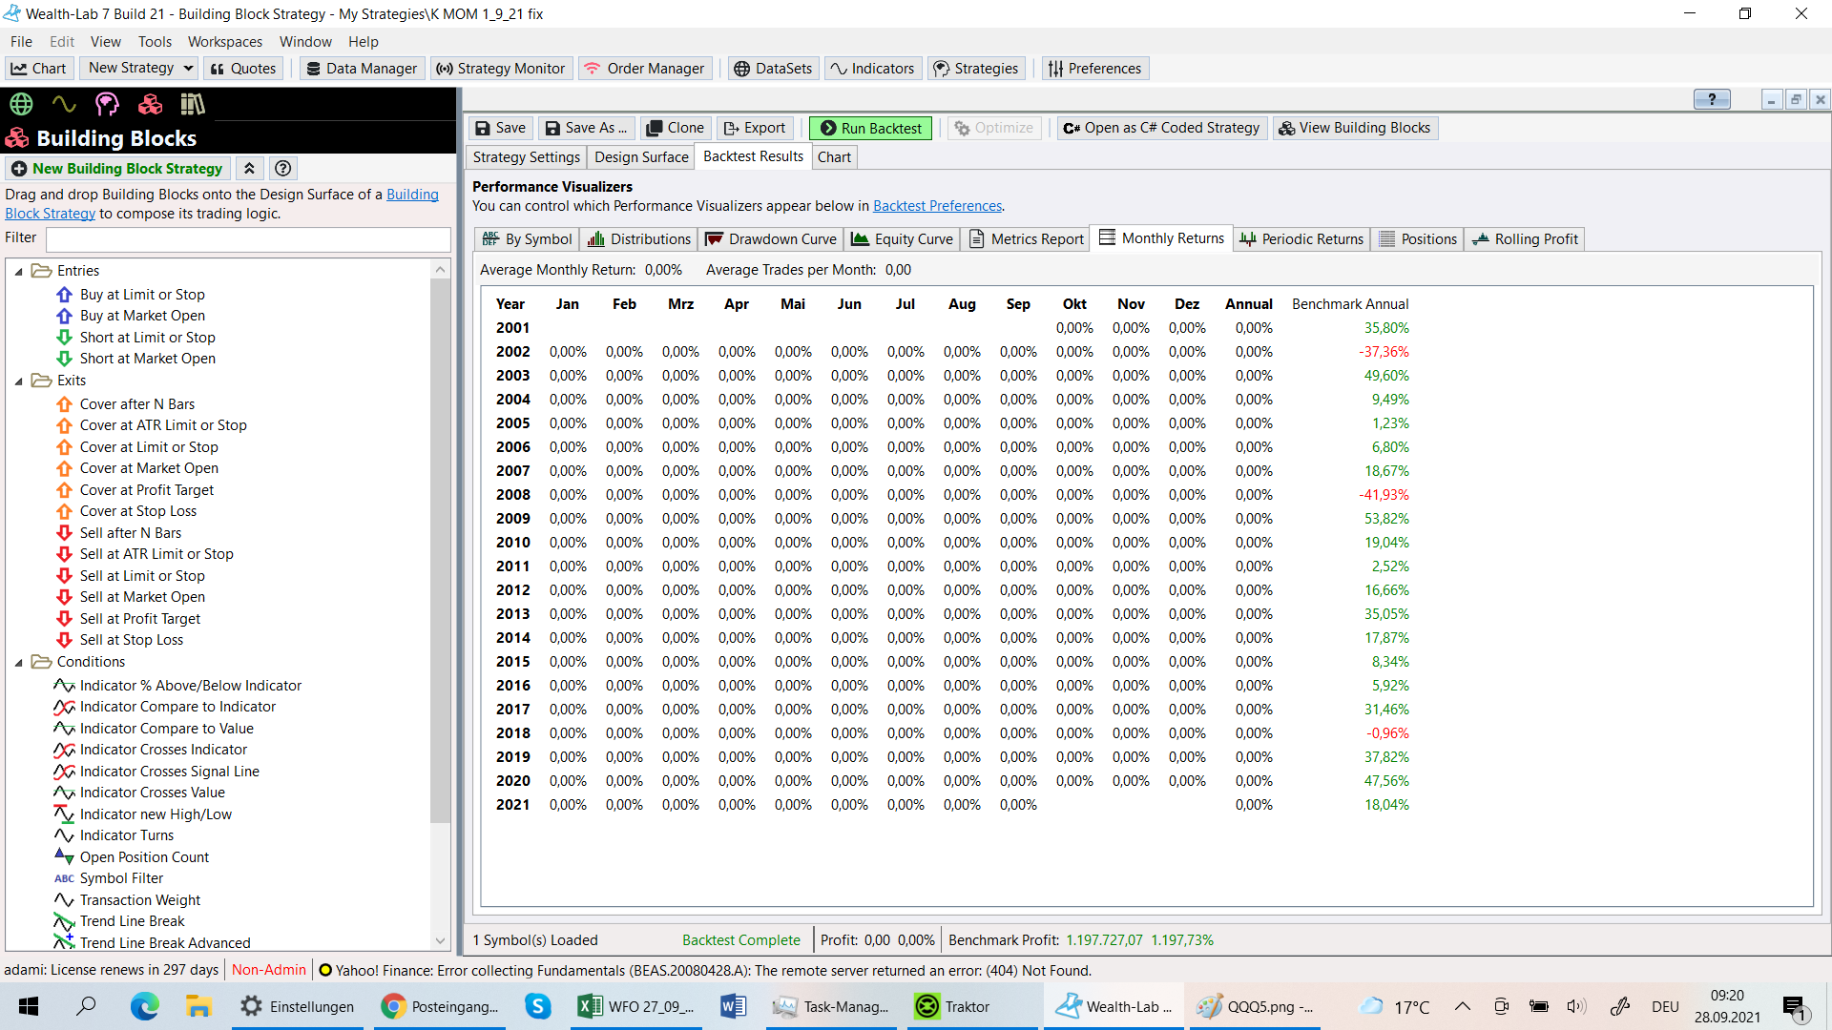The height and width of the screenshot is (1030, 1832).
Task: Follow the Backtest Preferences link
Action: tap(937, 206)
